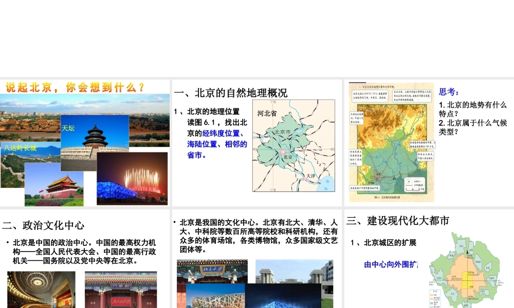Open the slide titled 说起北京，你会想到什么？
Screen dimensions: 514x308
85,143
